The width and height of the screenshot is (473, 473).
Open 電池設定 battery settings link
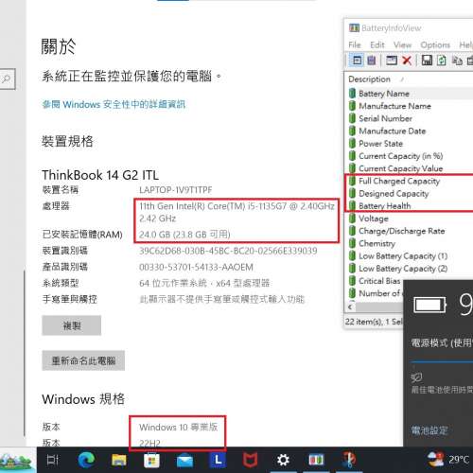pyautogui.click(x=429, y=430)
